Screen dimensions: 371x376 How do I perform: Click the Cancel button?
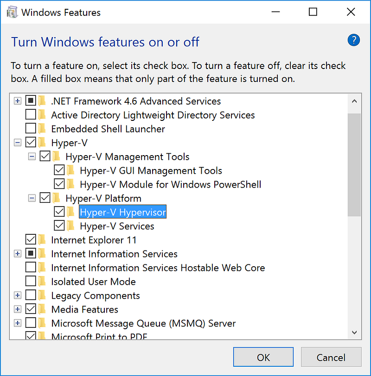[331, 357]
